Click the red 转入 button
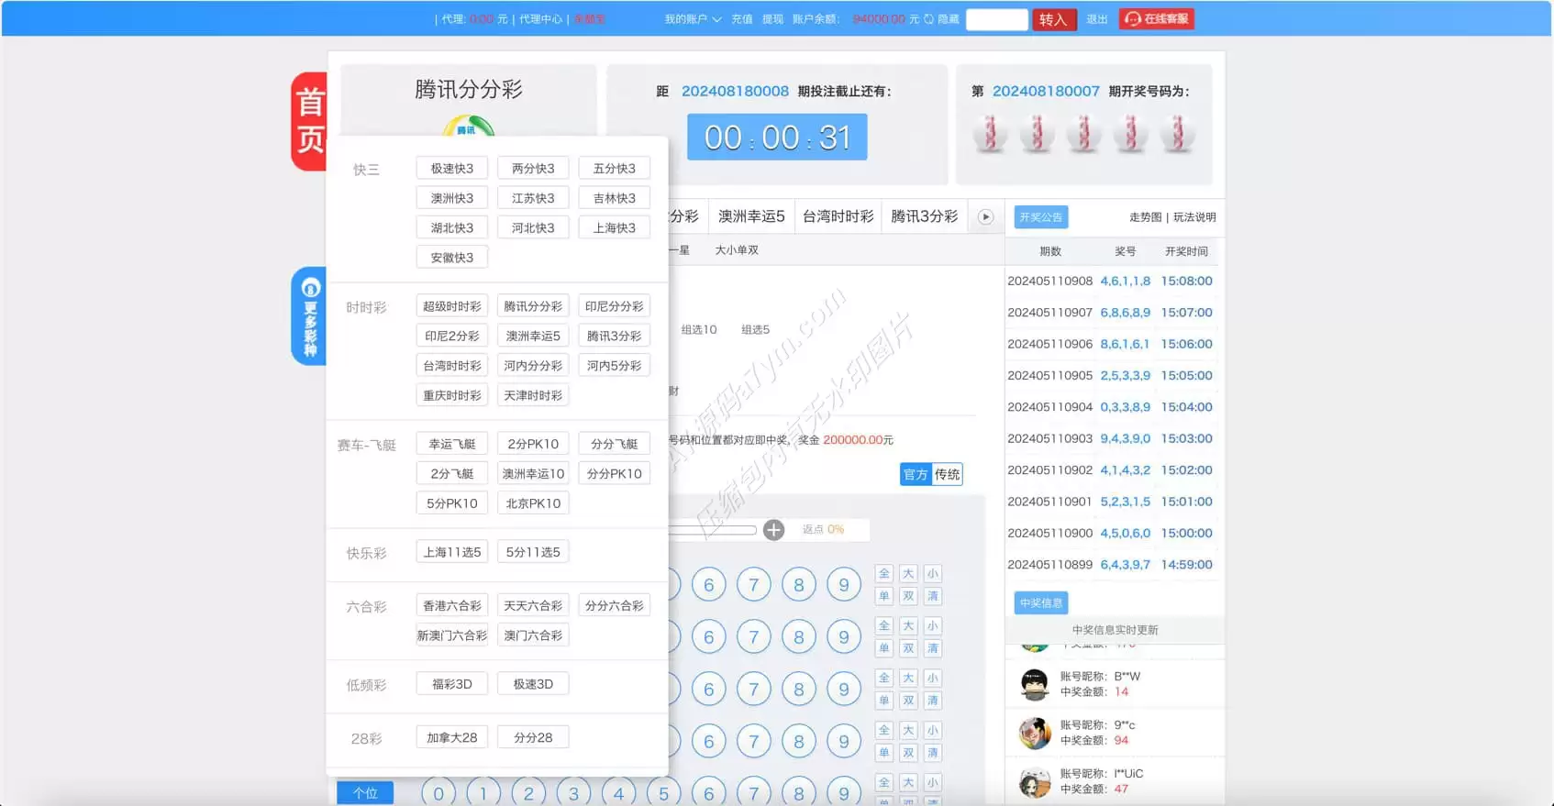The width and height of the screenshot is (1554, 806). [1053, 19]
